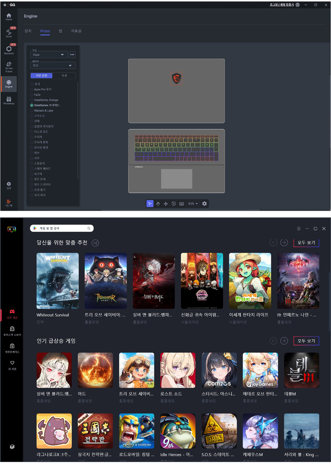Click the keyboard icon in the Prism toolbar
Image resolution: width=331 pixels, height=464 pixels.
pos(181,203)
